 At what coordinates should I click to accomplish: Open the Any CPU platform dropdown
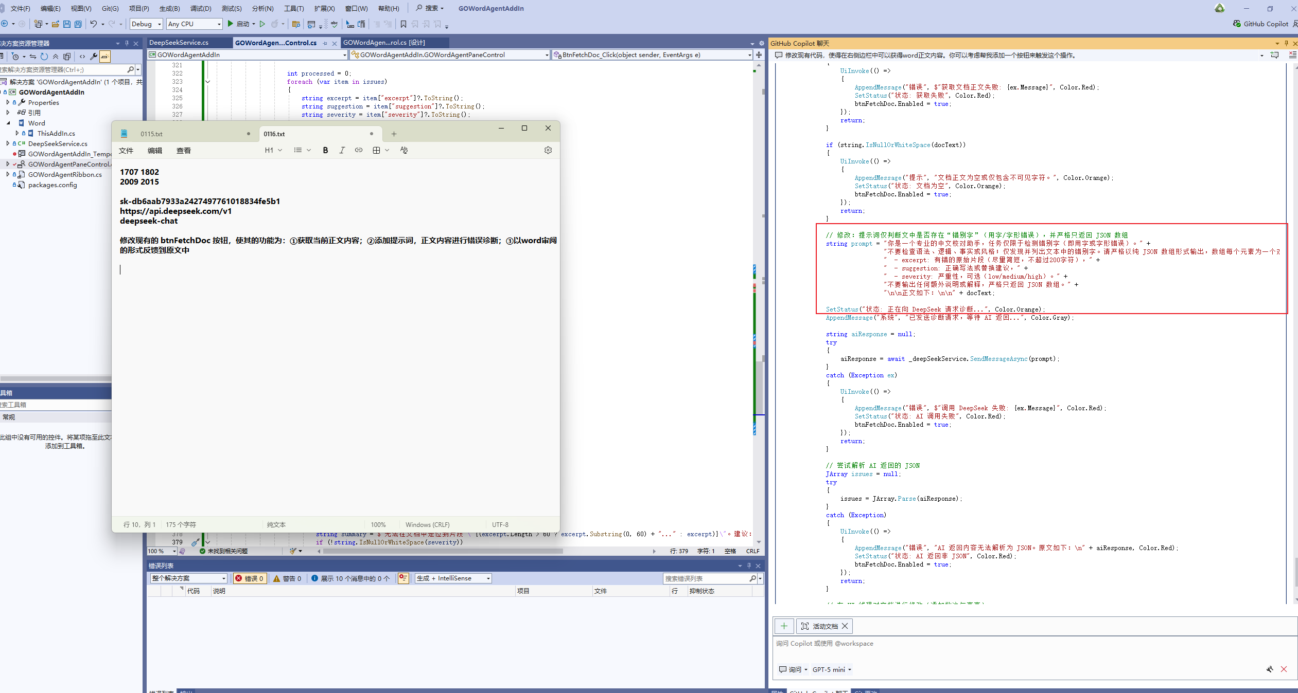194,24
